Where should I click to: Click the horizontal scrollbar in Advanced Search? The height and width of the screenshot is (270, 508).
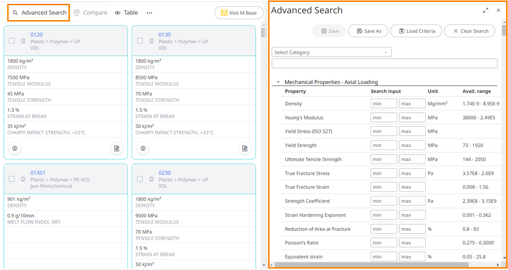coord(383,264)
